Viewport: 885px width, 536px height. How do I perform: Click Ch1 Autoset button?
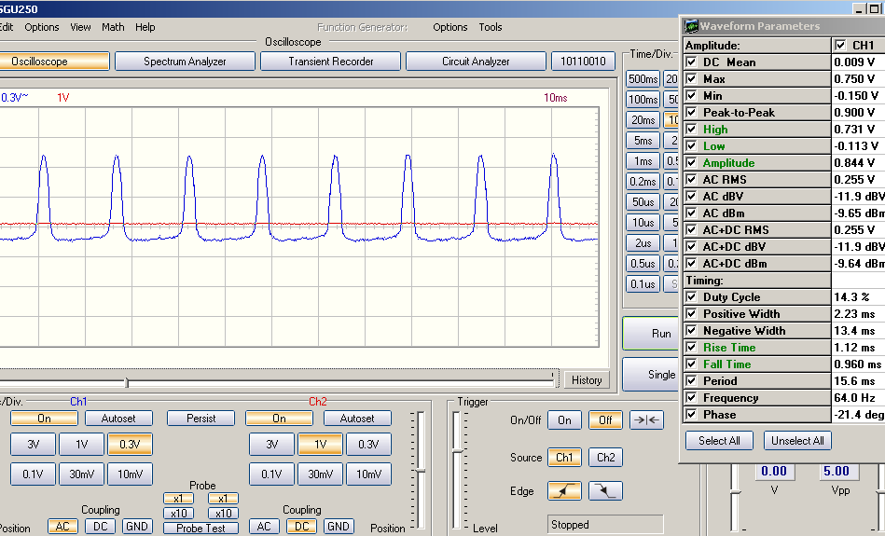click(118, 419)
